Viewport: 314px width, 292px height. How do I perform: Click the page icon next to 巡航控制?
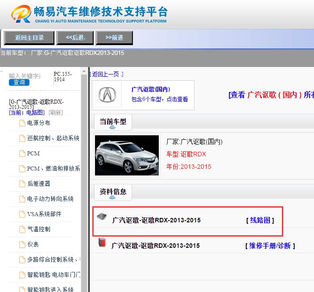click(22, 138)
